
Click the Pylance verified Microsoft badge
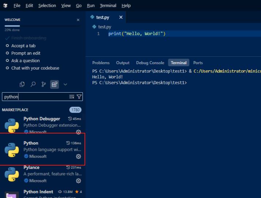click(26, 181)
